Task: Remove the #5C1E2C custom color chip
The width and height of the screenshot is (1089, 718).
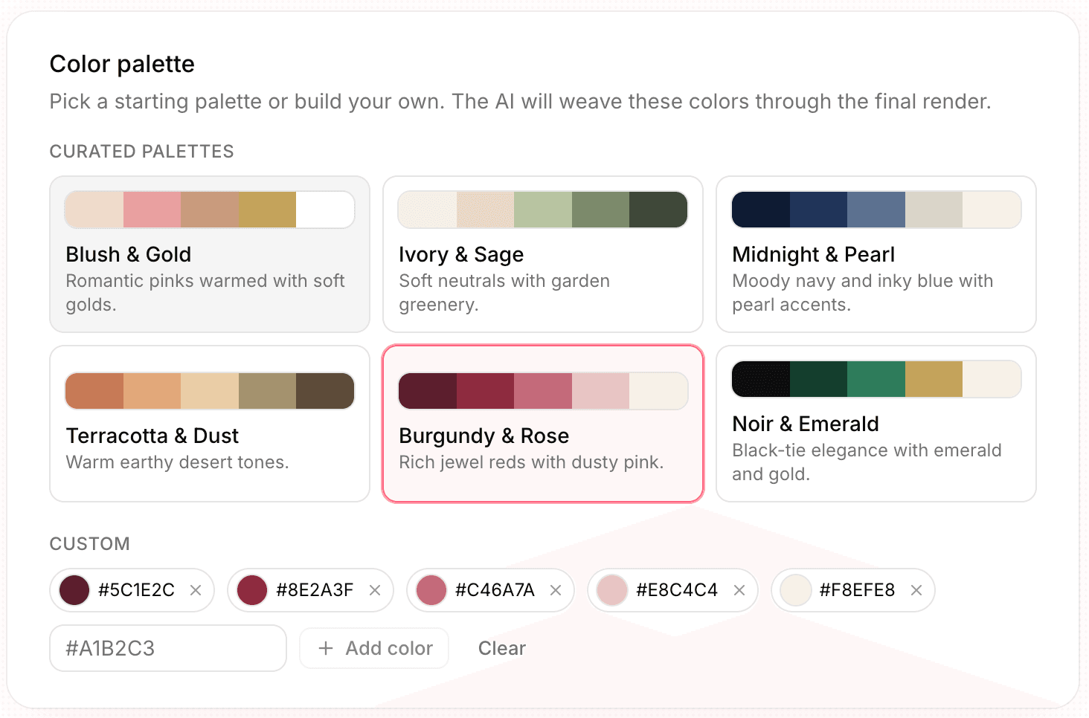Action: click(196, 590)
